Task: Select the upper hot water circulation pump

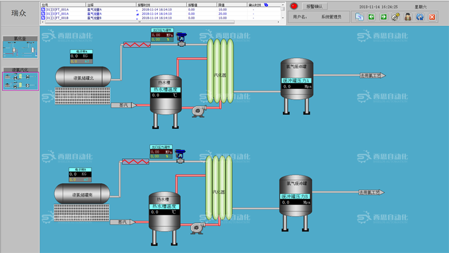Action: 199,111
